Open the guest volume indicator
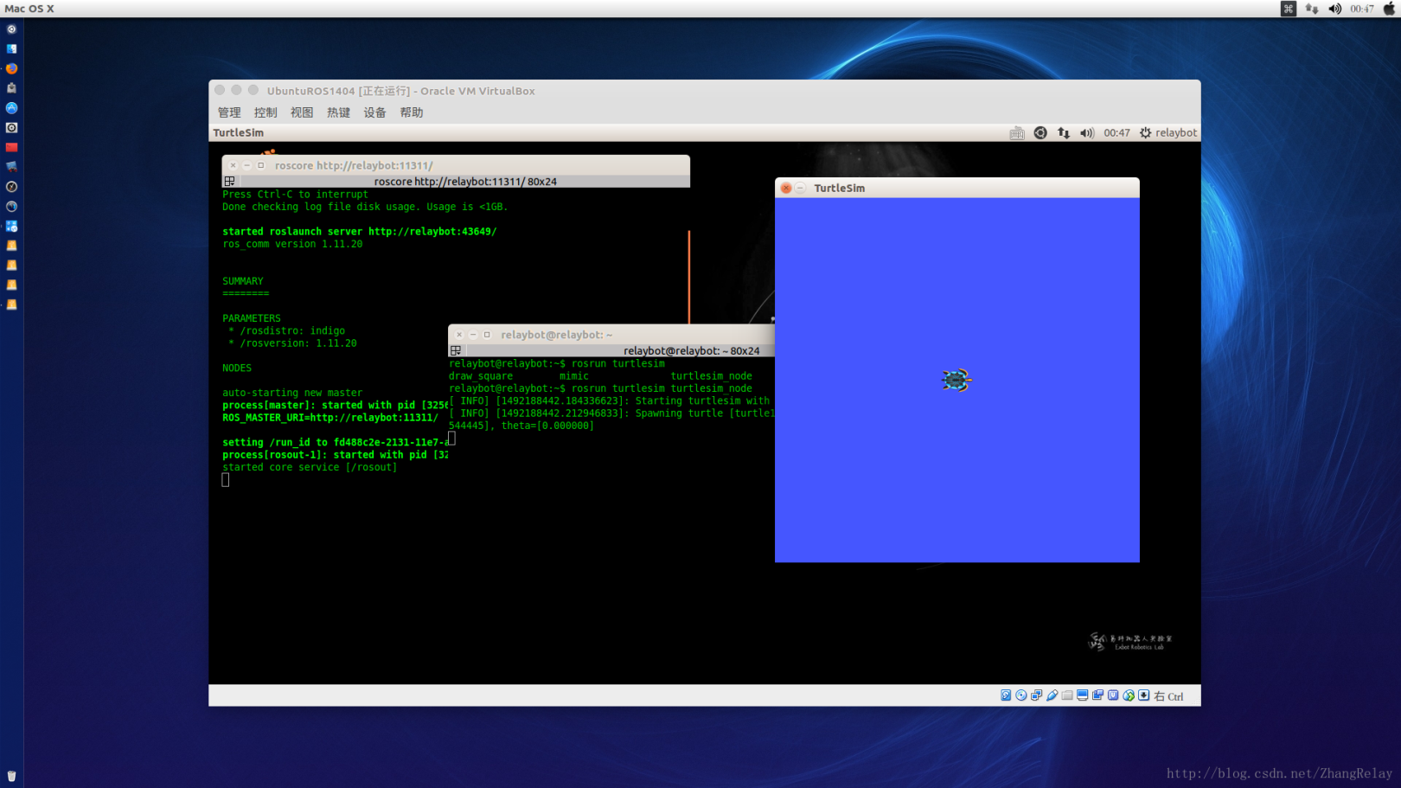The width and height of the screenshot is (1401, 788). tap(1087, 133)
